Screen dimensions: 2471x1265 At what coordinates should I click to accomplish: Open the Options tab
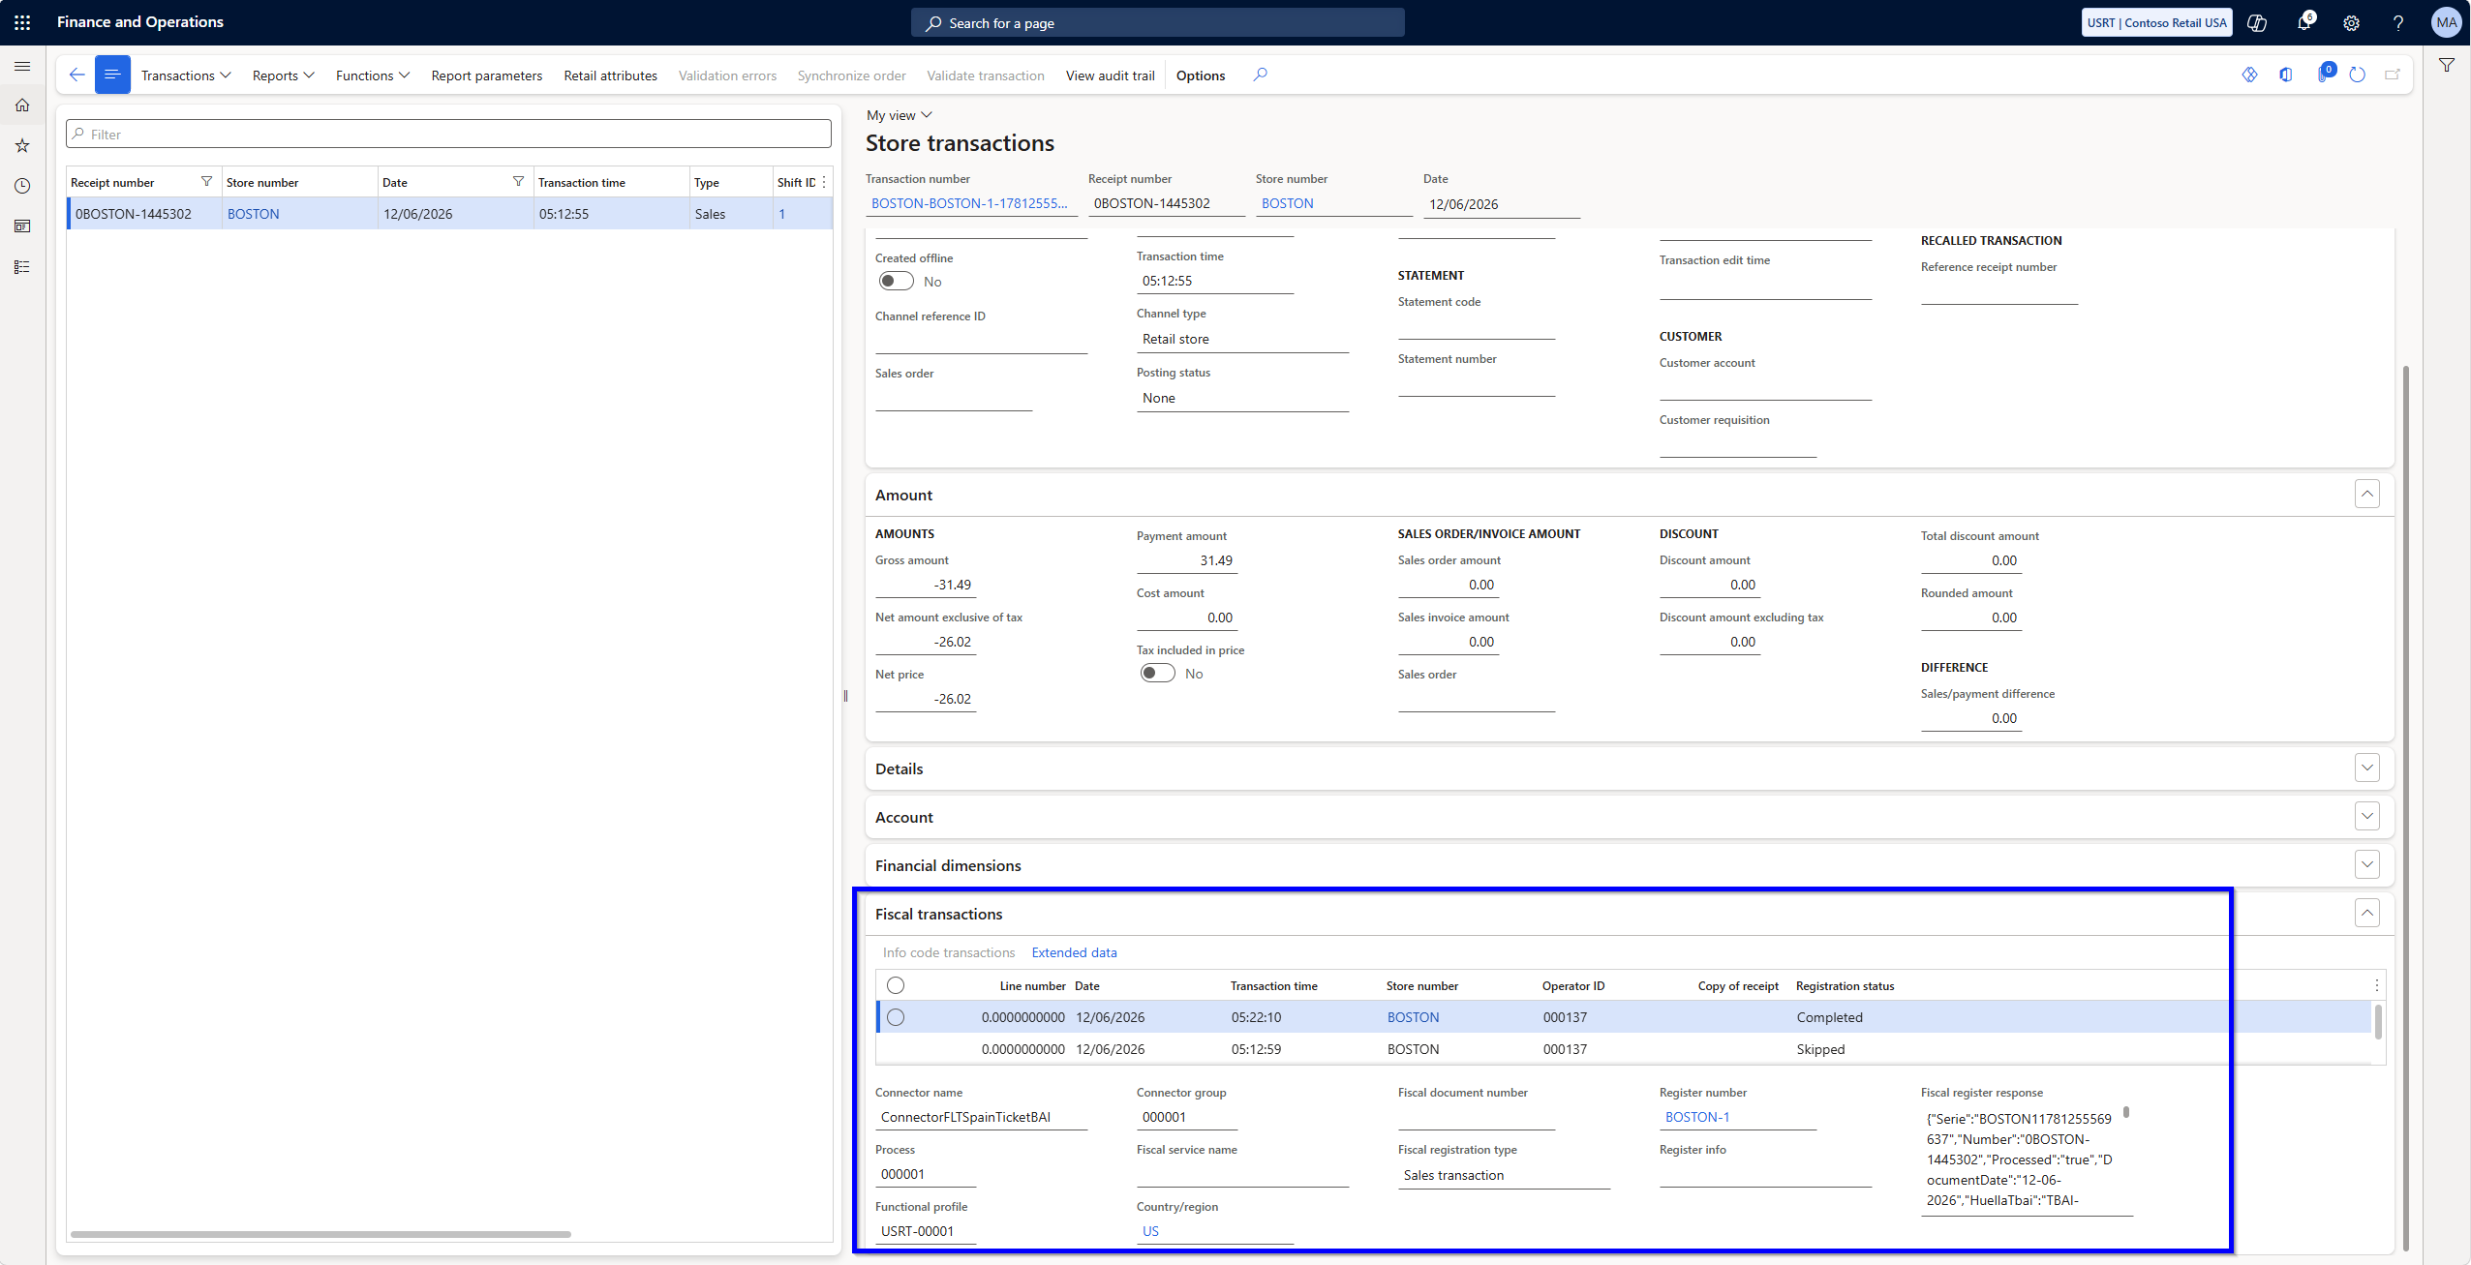1200,75
